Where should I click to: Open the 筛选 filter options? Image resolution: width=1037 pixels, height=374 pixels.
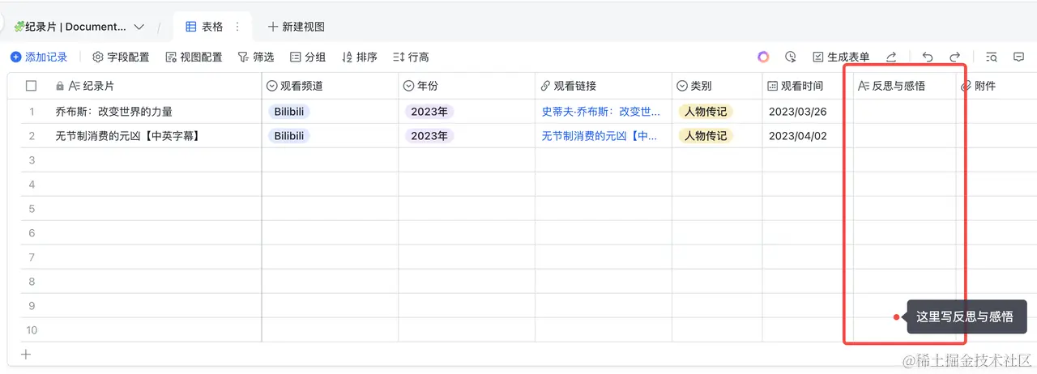tap(256, 57)
